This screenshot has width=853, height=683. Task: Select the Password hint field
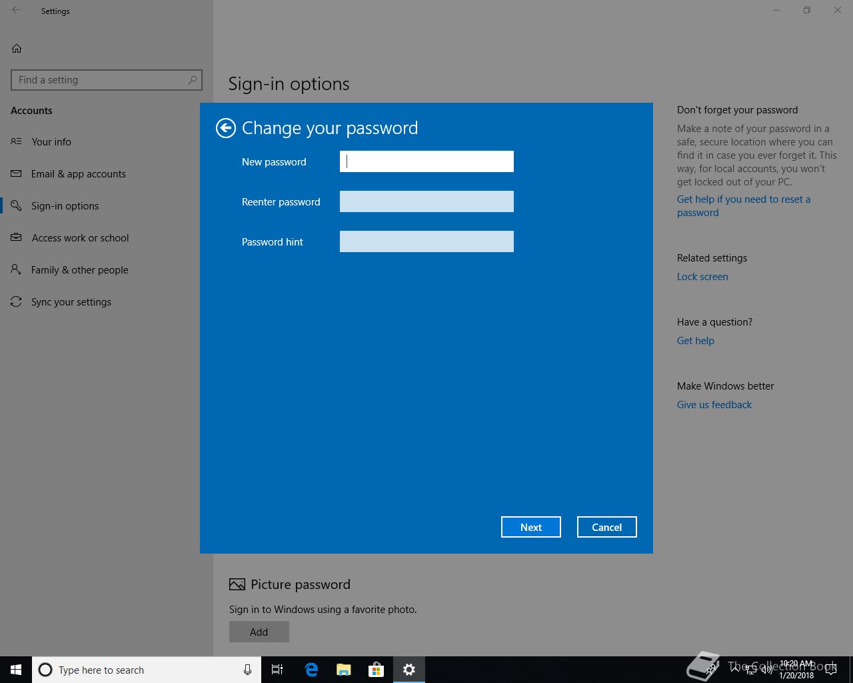(x=426, y=241)
